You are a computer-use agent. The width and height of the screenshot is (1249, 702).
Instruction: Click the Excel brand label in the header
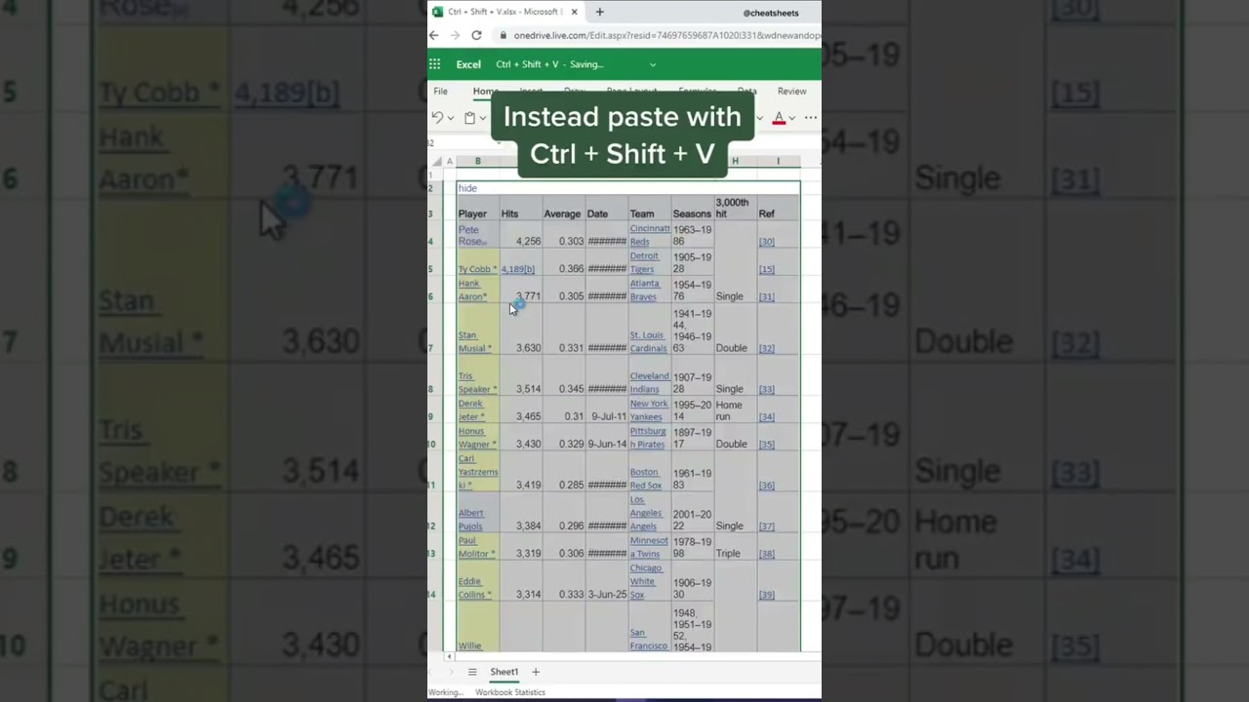468,64
